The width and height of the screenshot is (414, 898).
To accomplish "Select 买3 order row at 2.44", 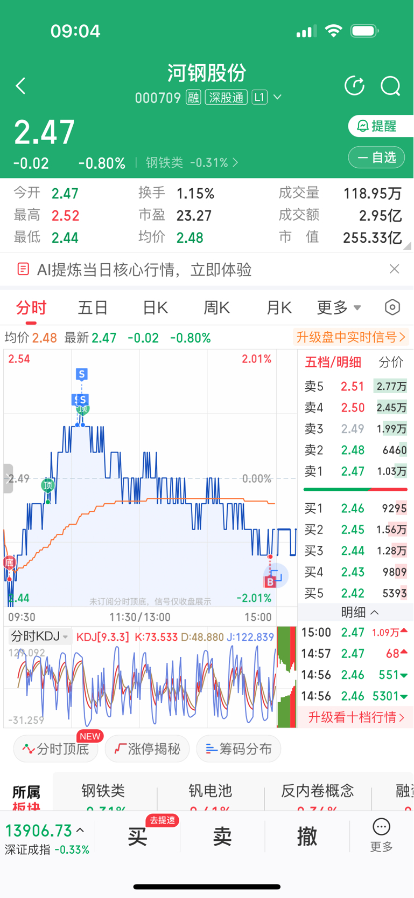I will (355, 551).
